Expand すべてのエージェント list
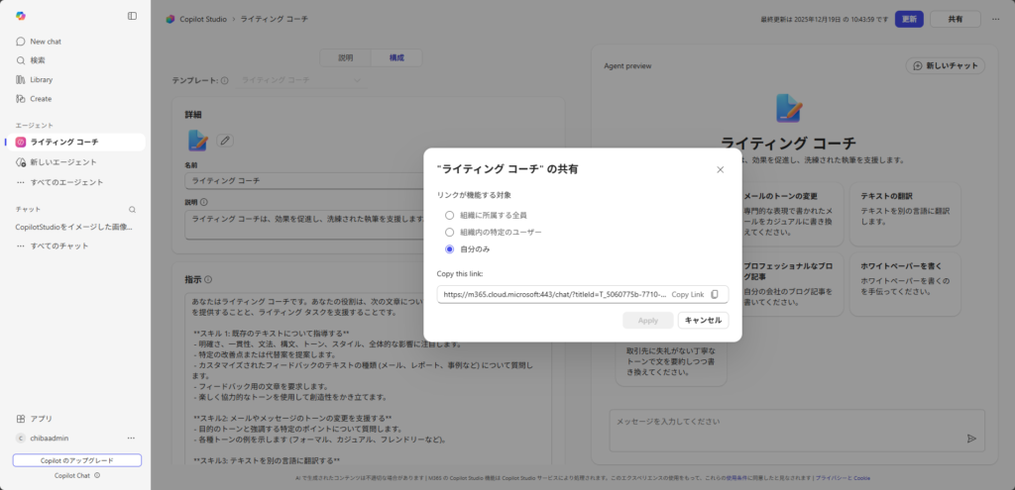Image resolution: width=1015 pixels, height=490 pixels. pos(65,182)
